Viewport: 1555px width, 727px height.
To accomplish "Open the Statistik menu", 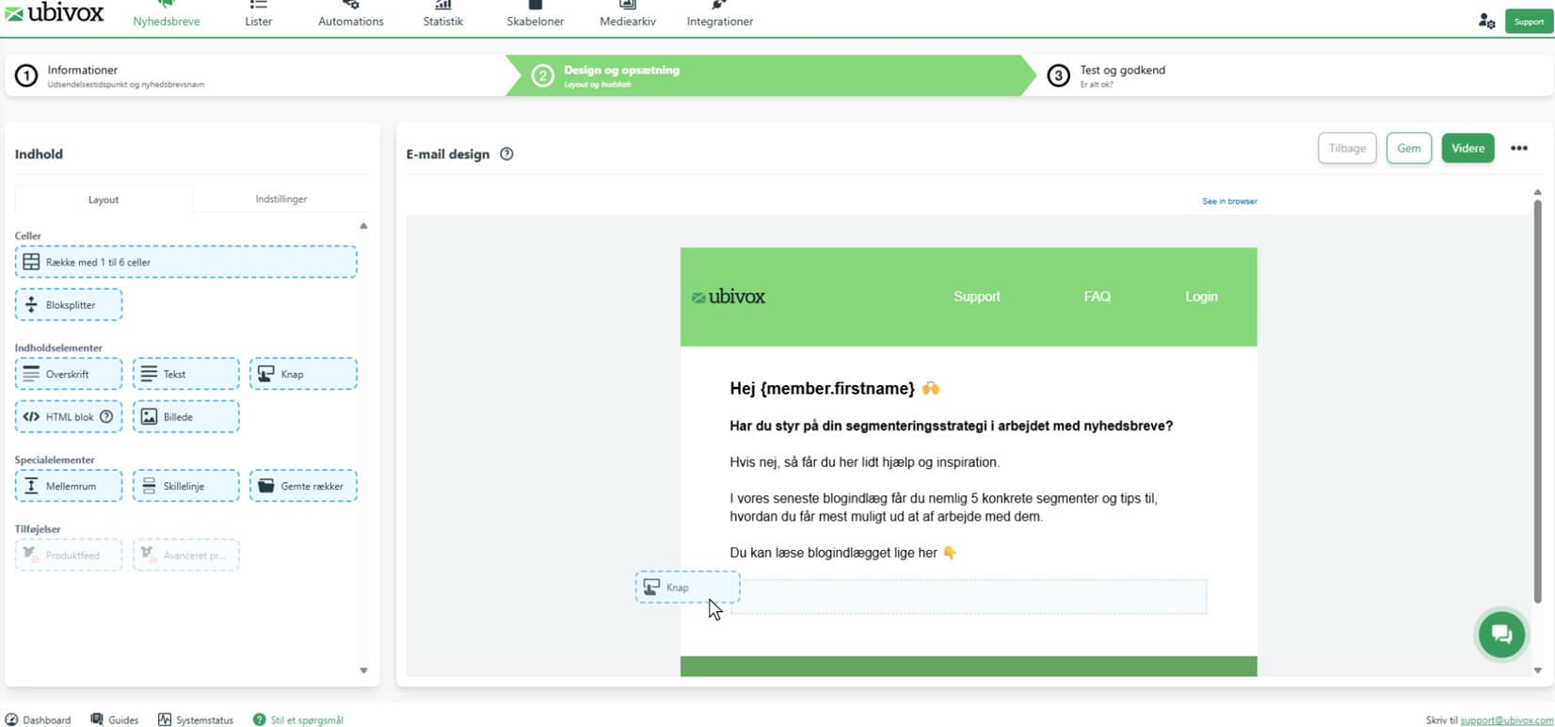I will click(x=442, y=15).
